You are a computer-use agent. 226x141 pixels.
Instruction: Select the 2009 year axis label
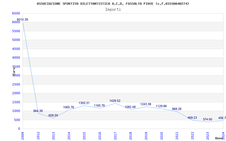(23, 136)
